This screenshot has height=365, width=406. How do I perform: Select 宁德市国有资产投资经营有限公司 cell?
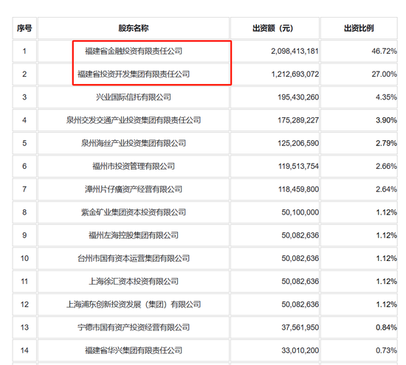click(x=134, y=327)
